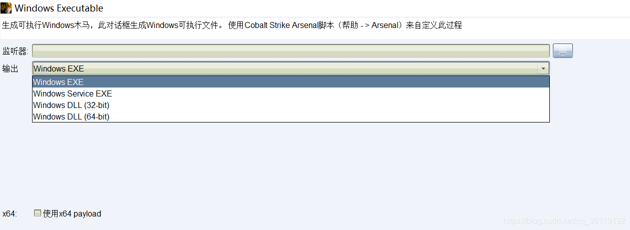The image size is (630, 230).
Task: Click the 输出 combo box showing Windows EXE
Action: tap(291, 68)
